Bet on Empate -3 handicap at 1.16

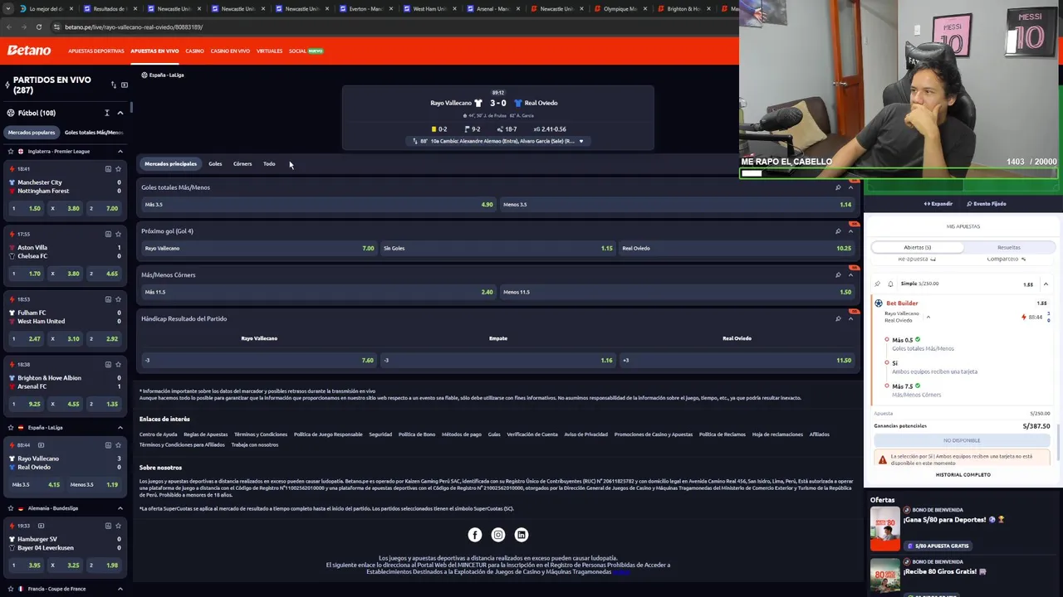point(497,360)
